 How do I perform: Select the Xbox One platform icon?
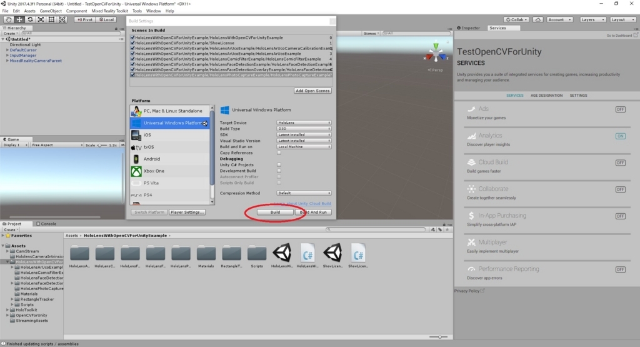tap(136, 171)
